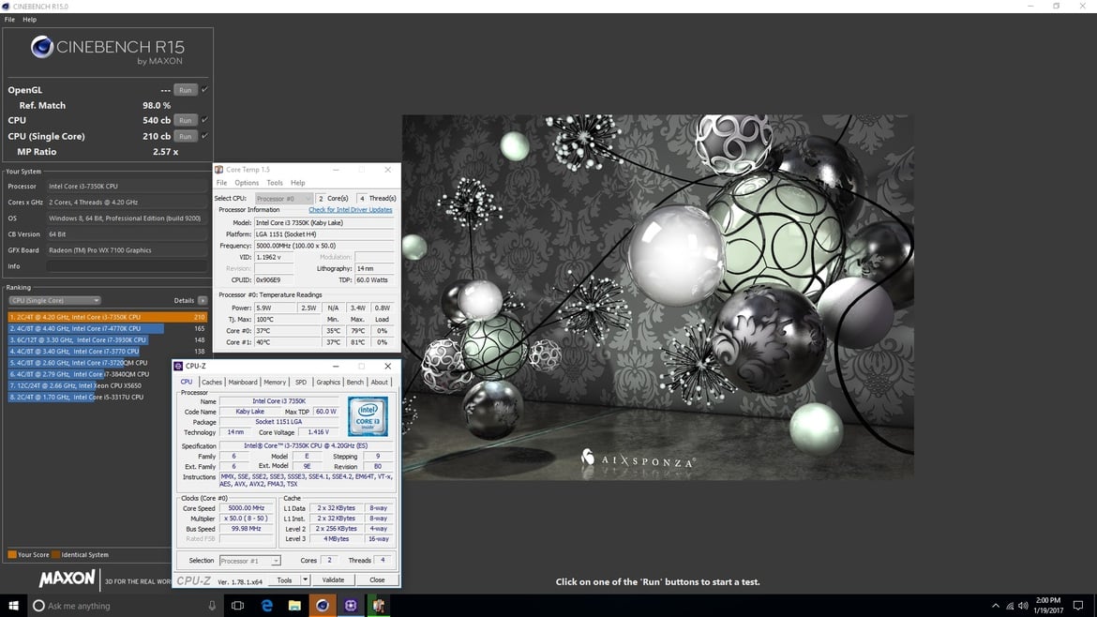Select the i3-7350K ranking entry

pyautogui.click(x=108, y=317)
